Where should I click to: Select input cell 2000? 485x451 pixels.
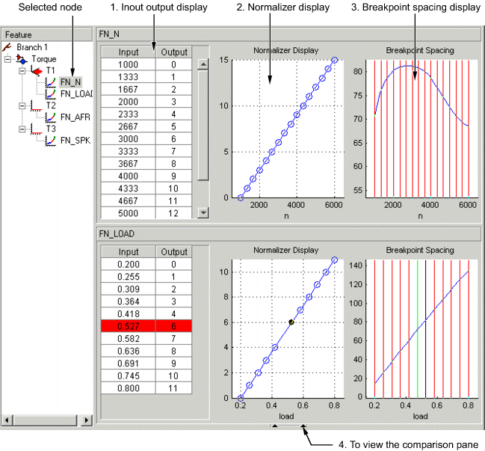[x=128, y=102]
